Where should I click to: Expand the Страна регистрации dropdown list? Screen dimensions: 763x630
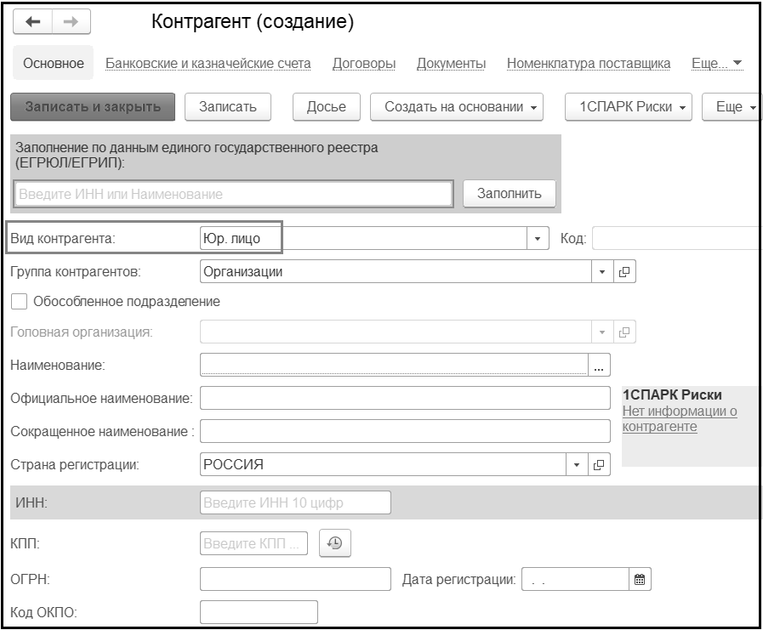click(576, 465)
